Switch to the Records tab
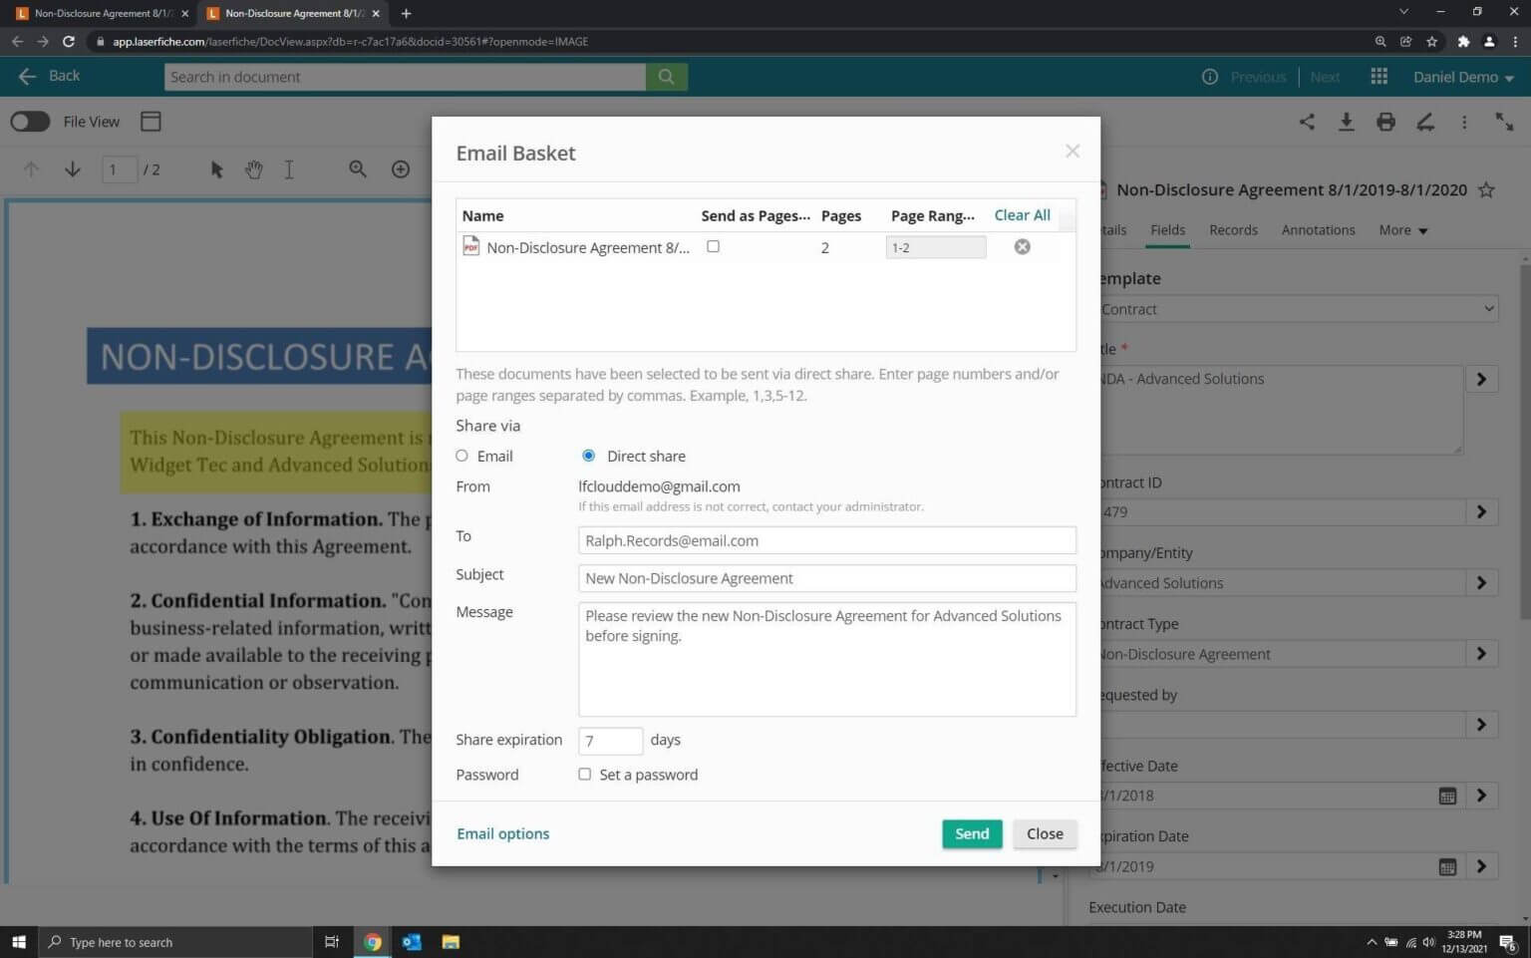The image size is (1531, 958). pos(1233,230)
